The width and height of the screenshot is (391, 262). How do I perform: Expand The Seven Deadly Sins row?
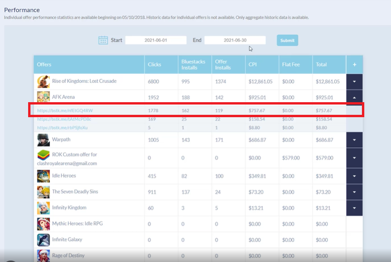[354, 192]
